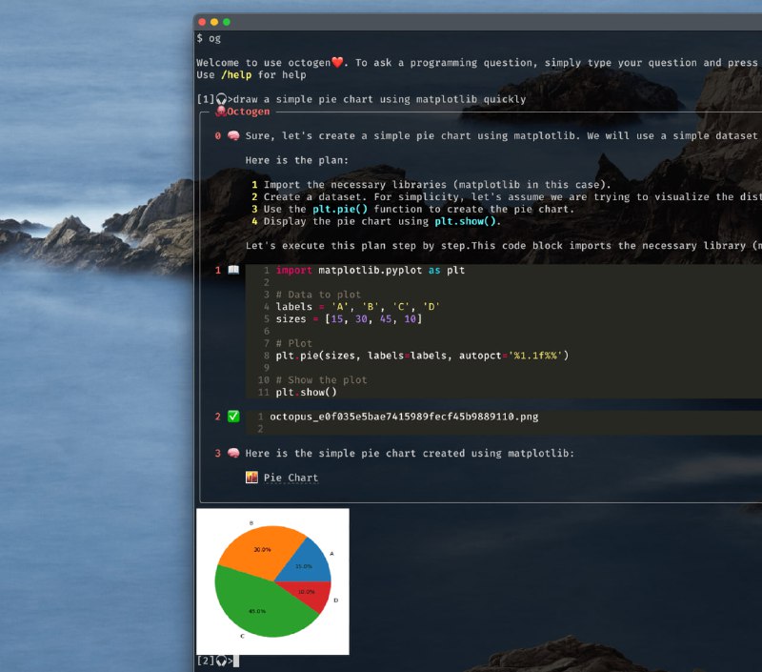
Task: Click the headphone icon at prompt [1]
Action: (221, 99)
